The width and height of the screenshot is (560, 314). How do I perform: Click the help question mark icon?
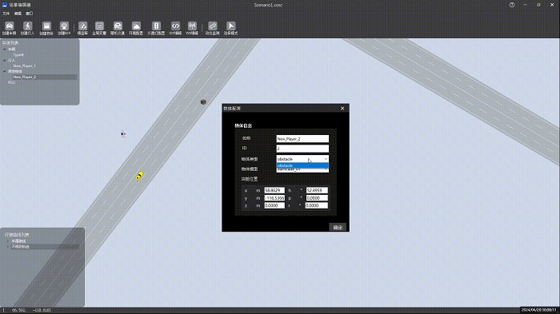(x=512, y=5)
